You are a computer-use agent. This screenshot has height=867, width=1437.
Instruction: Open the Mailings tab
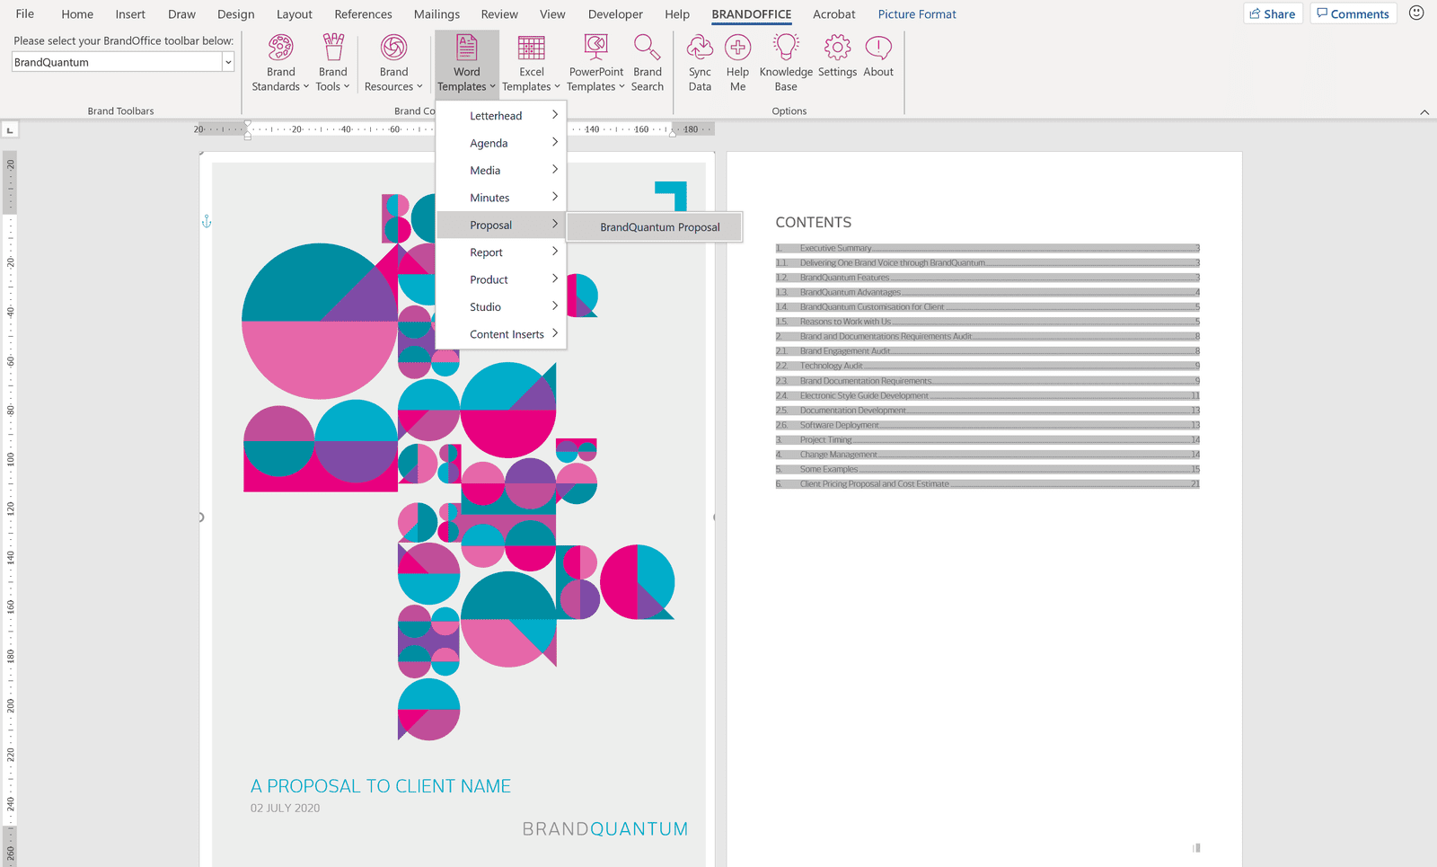436,14
